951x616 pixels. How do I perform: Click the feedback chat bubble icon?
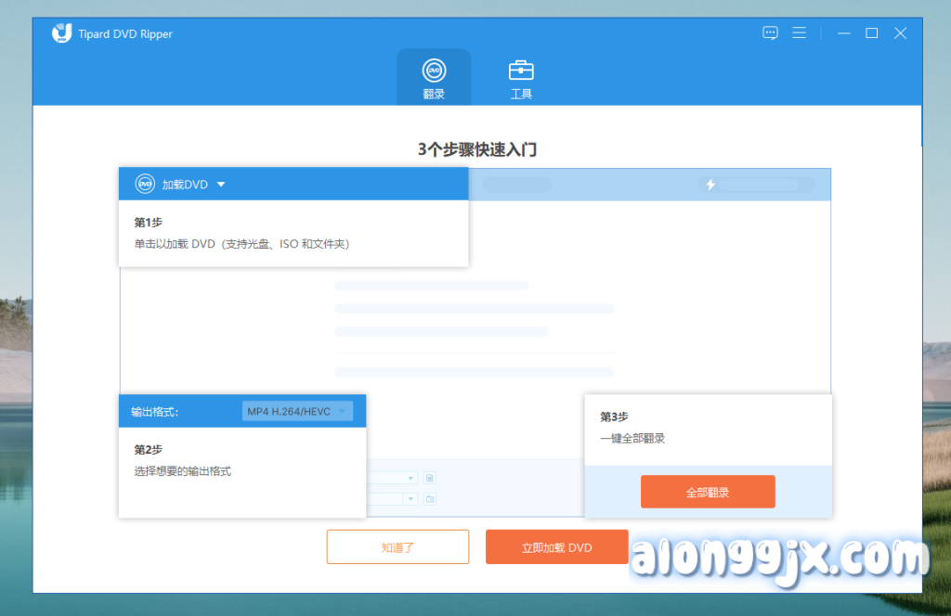(x=770, y=33)
